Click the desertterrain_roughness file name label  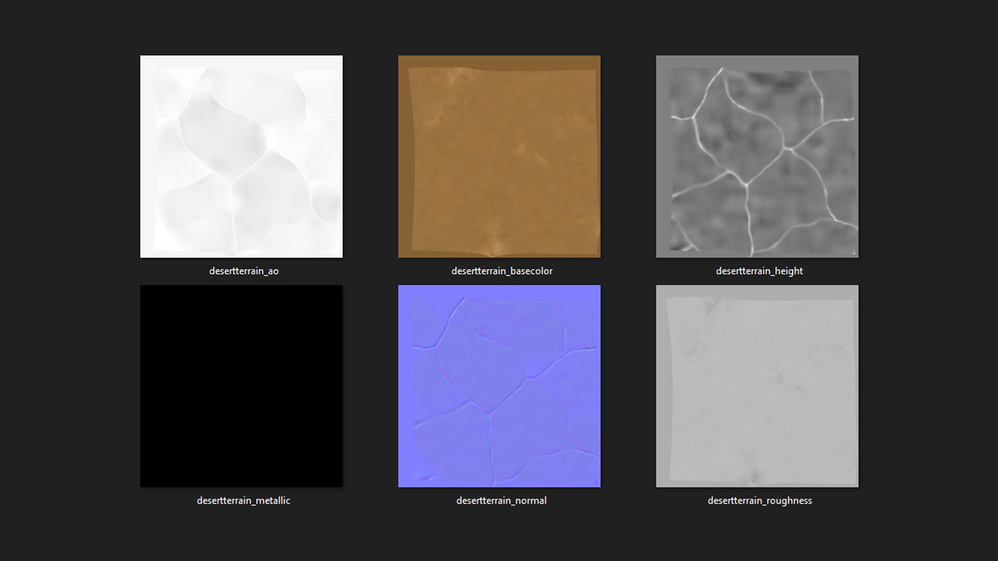click(x=759, y=501)
